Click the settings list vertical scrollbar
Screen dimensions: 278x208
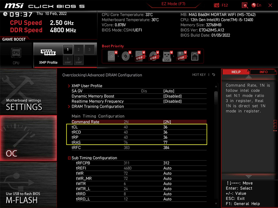(216, 95)
